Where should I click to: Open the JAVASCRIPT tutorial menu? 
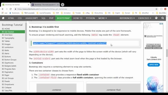[x=31, y=18]
